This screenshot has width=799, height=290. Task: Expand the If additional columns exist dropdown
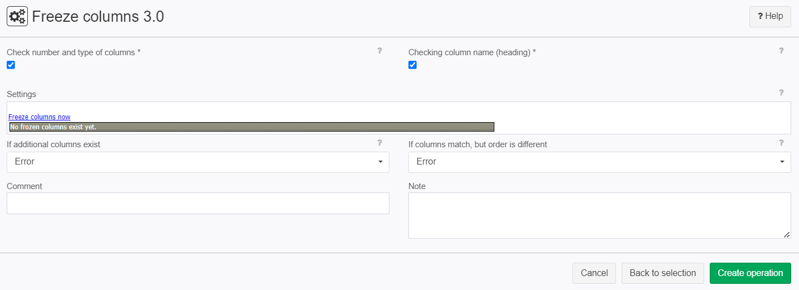[x=198, y=162]
